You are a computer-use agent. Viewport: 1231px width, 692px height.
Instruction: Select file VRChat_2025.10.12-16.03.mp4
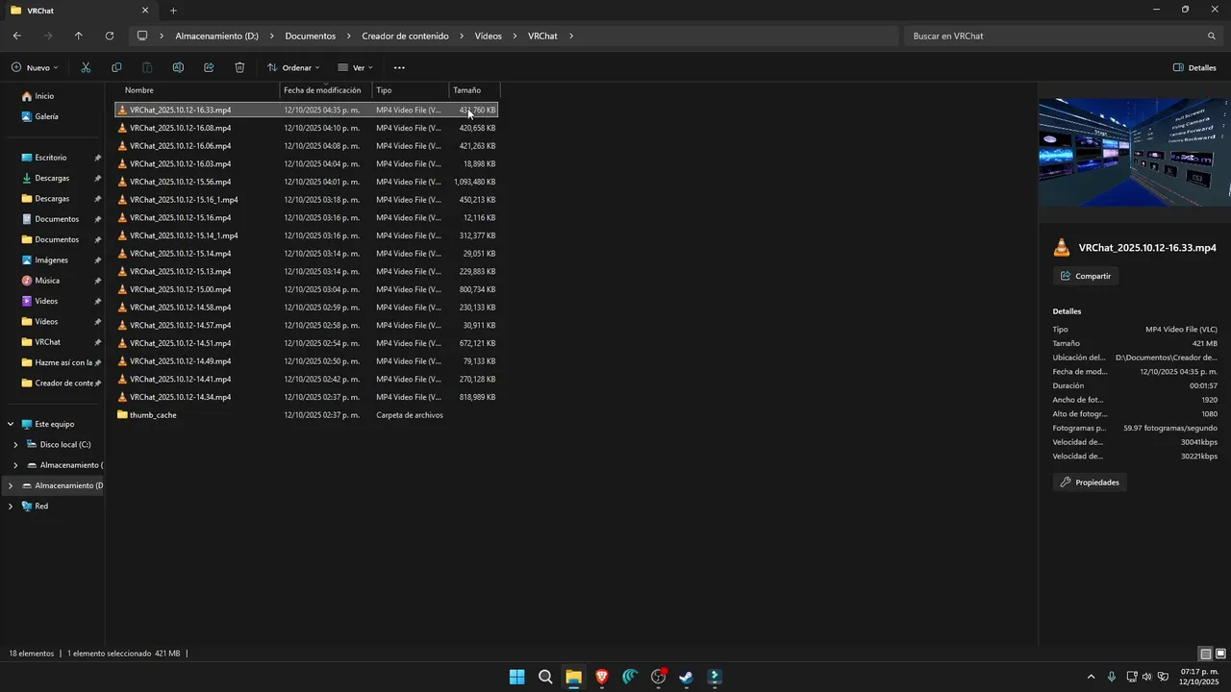[x=306, y=163]
